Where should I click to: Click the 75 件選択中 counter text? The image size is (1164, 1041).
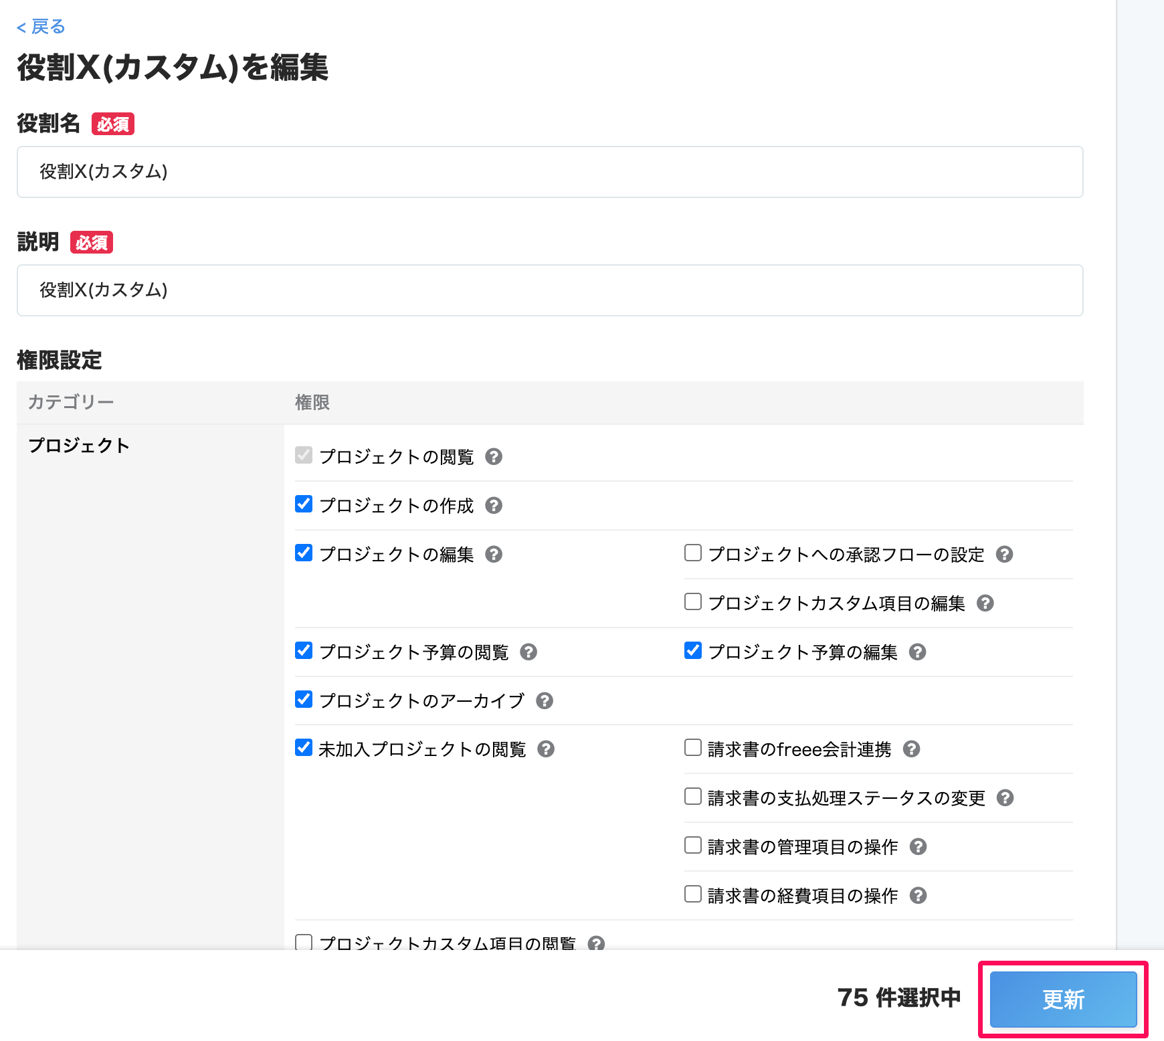[x=899, y=998]
